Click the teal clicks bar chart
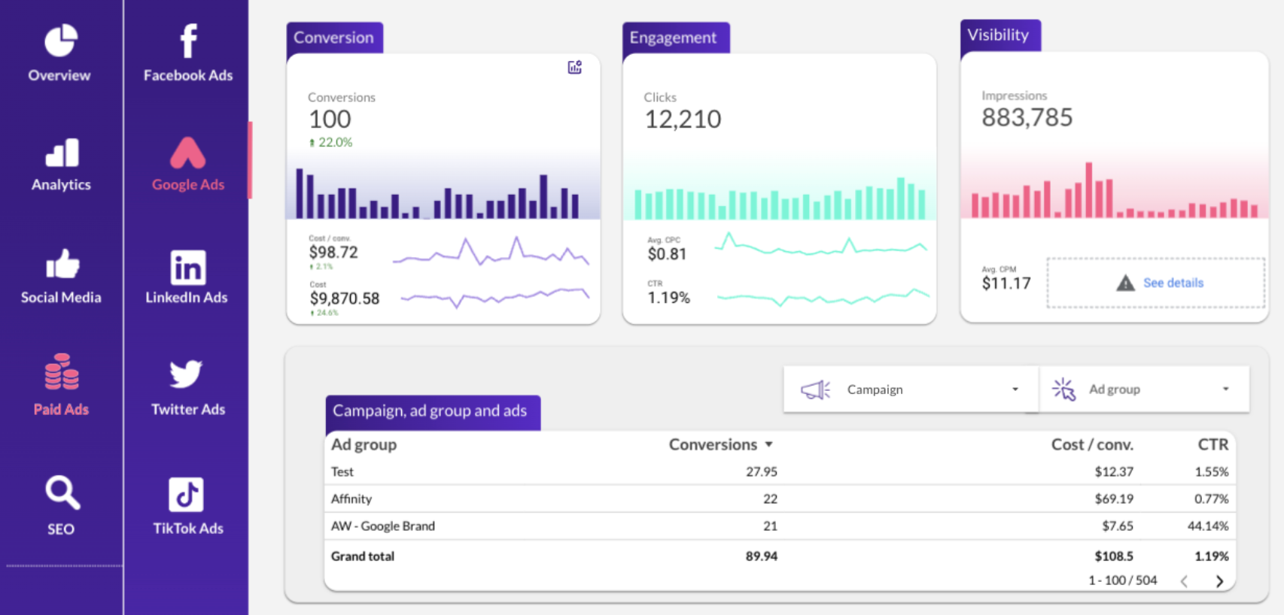Image resolution: width=1284 pixels, height=615 pixels. [780, 198]
